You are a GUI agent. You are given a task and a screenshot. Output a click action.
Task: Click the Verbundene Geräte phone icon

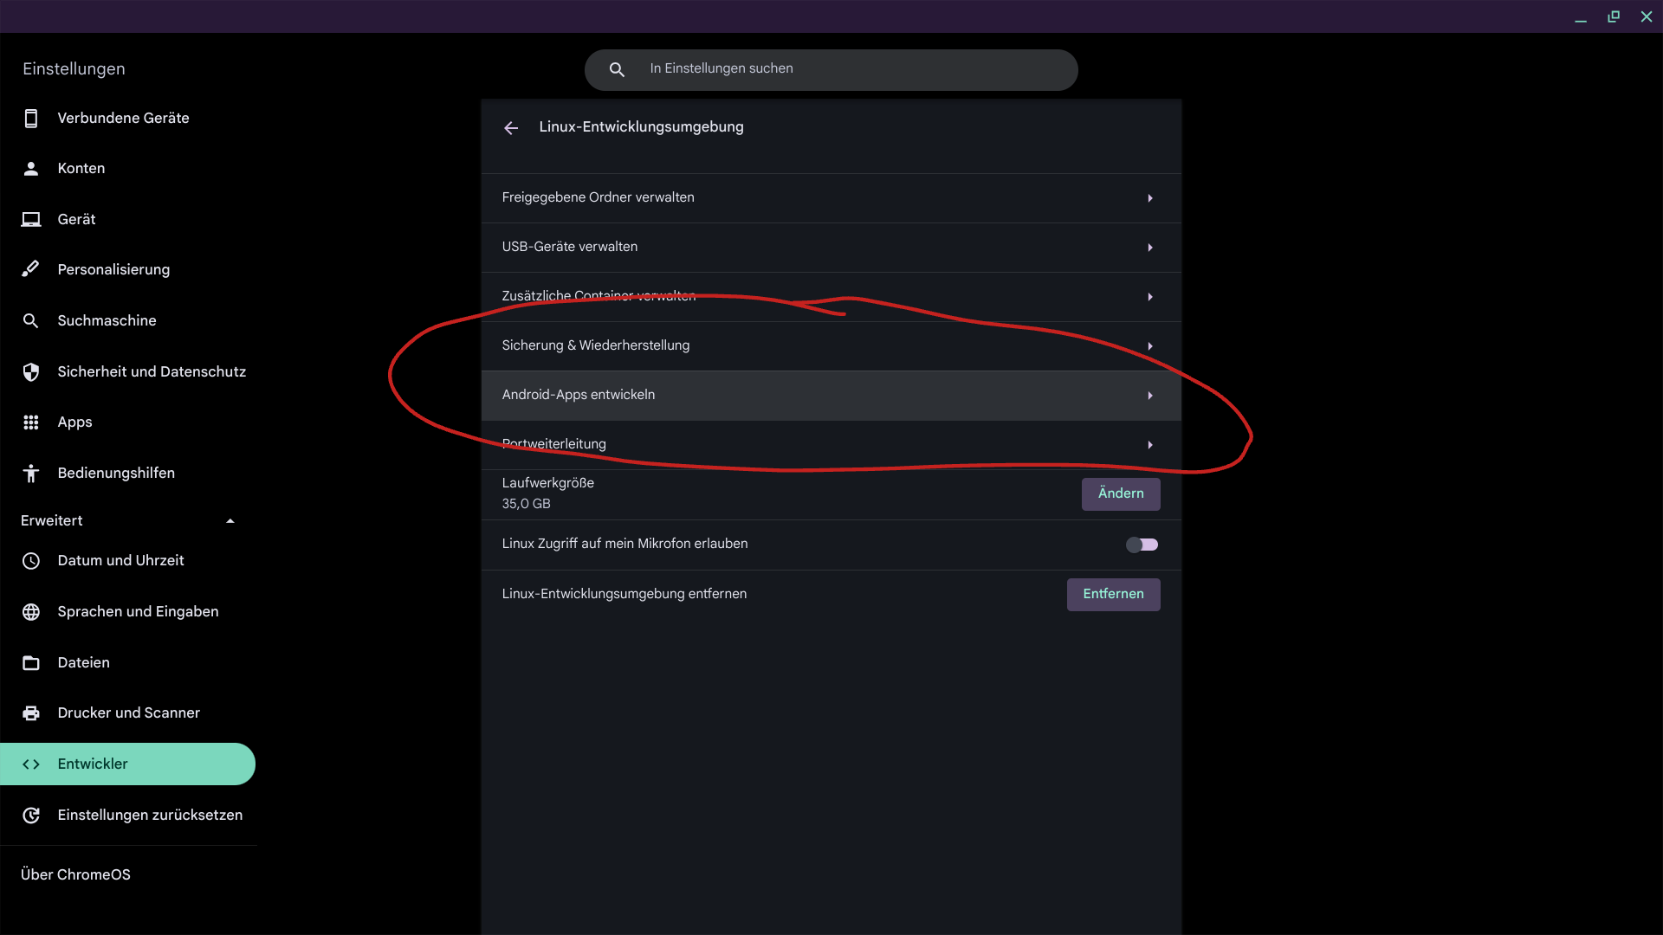click(31, 119)
